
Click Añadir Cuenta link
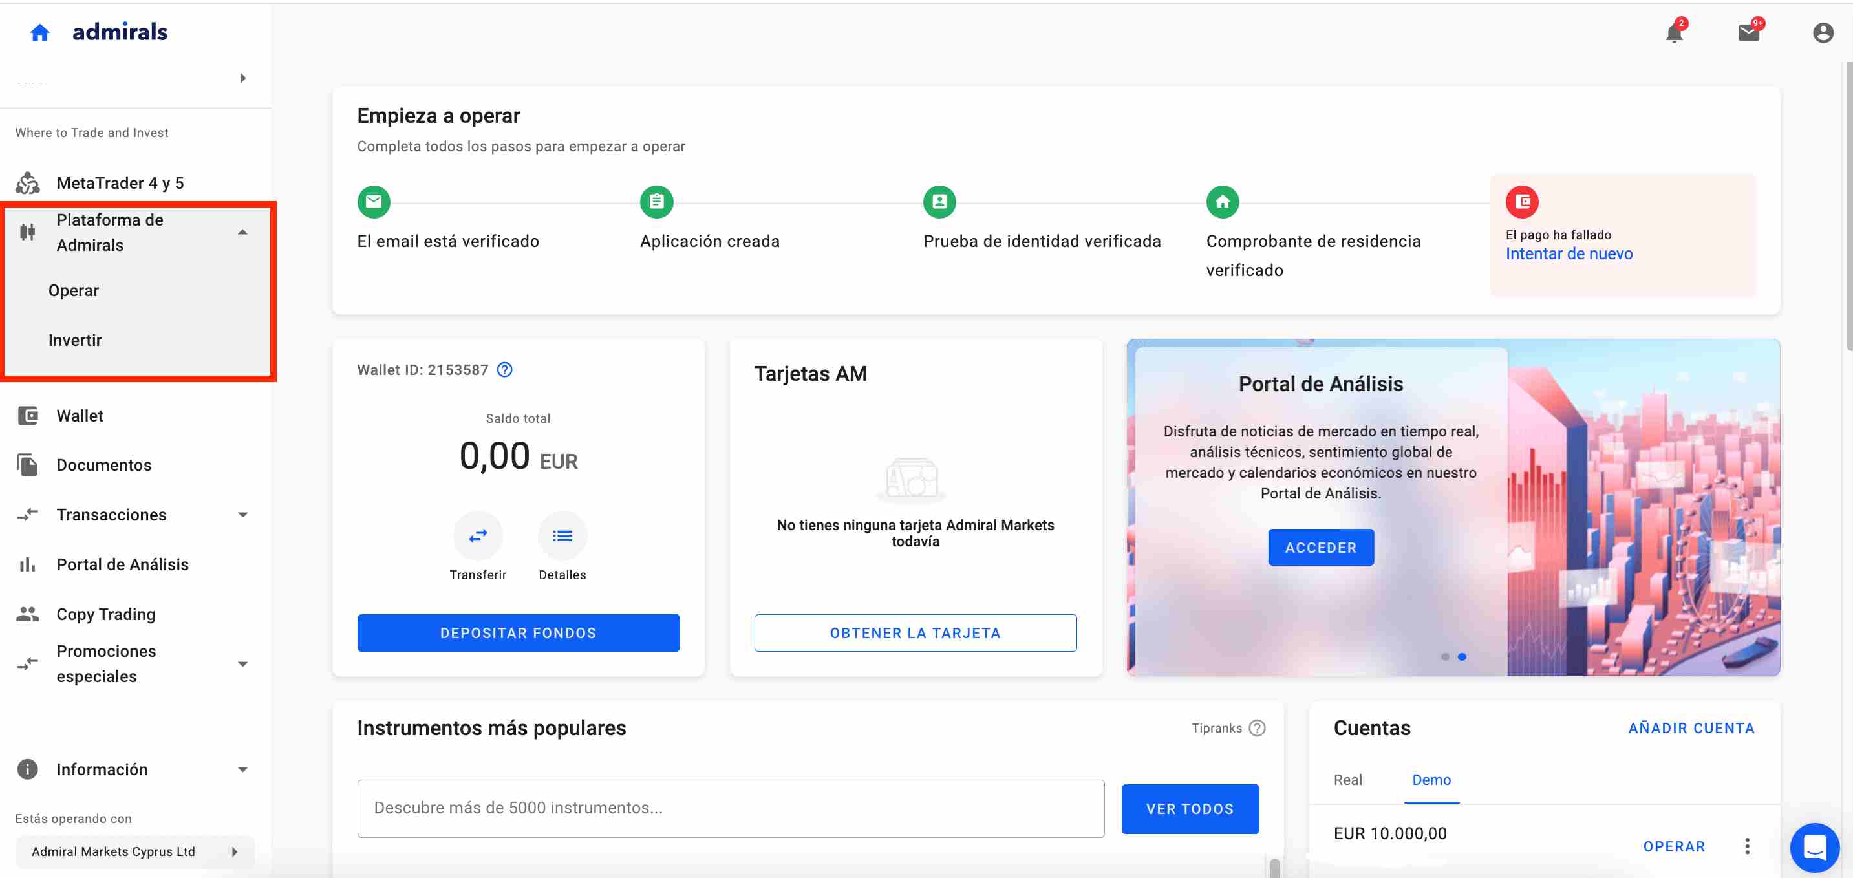1691,729
